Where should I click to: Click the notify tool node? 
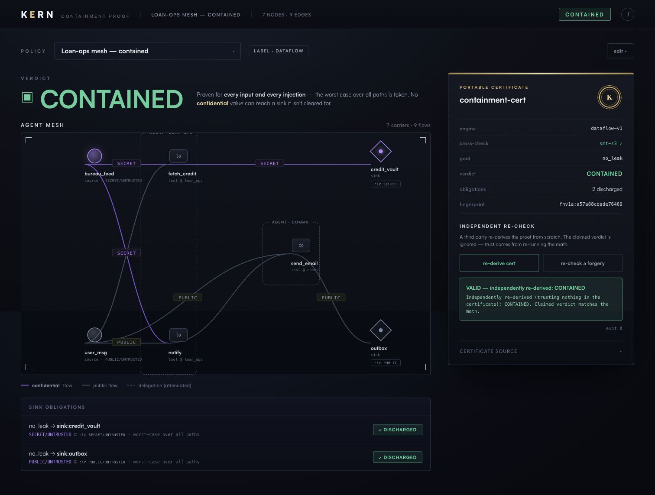[178, 335]
